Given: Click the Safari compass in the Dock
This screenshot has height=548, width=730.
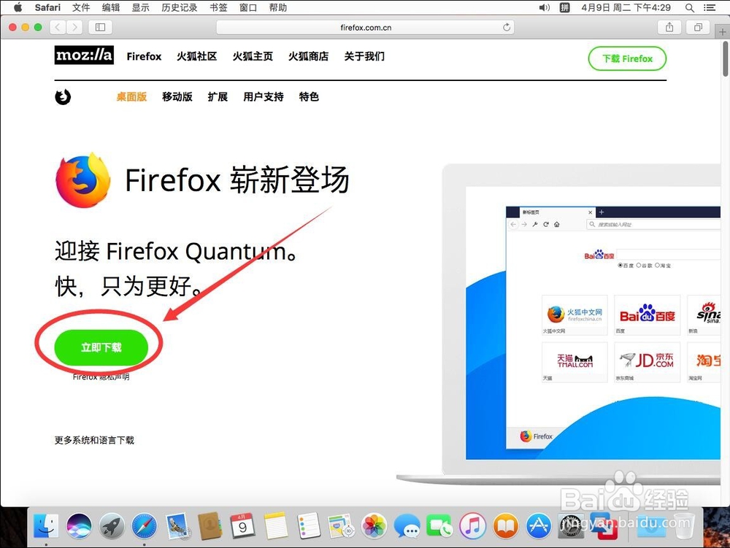Looking at the screenshot, I should (x=145, y=526).
